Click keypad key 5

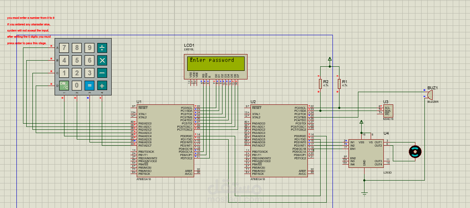pyautogui.click(x=77, y=60)
